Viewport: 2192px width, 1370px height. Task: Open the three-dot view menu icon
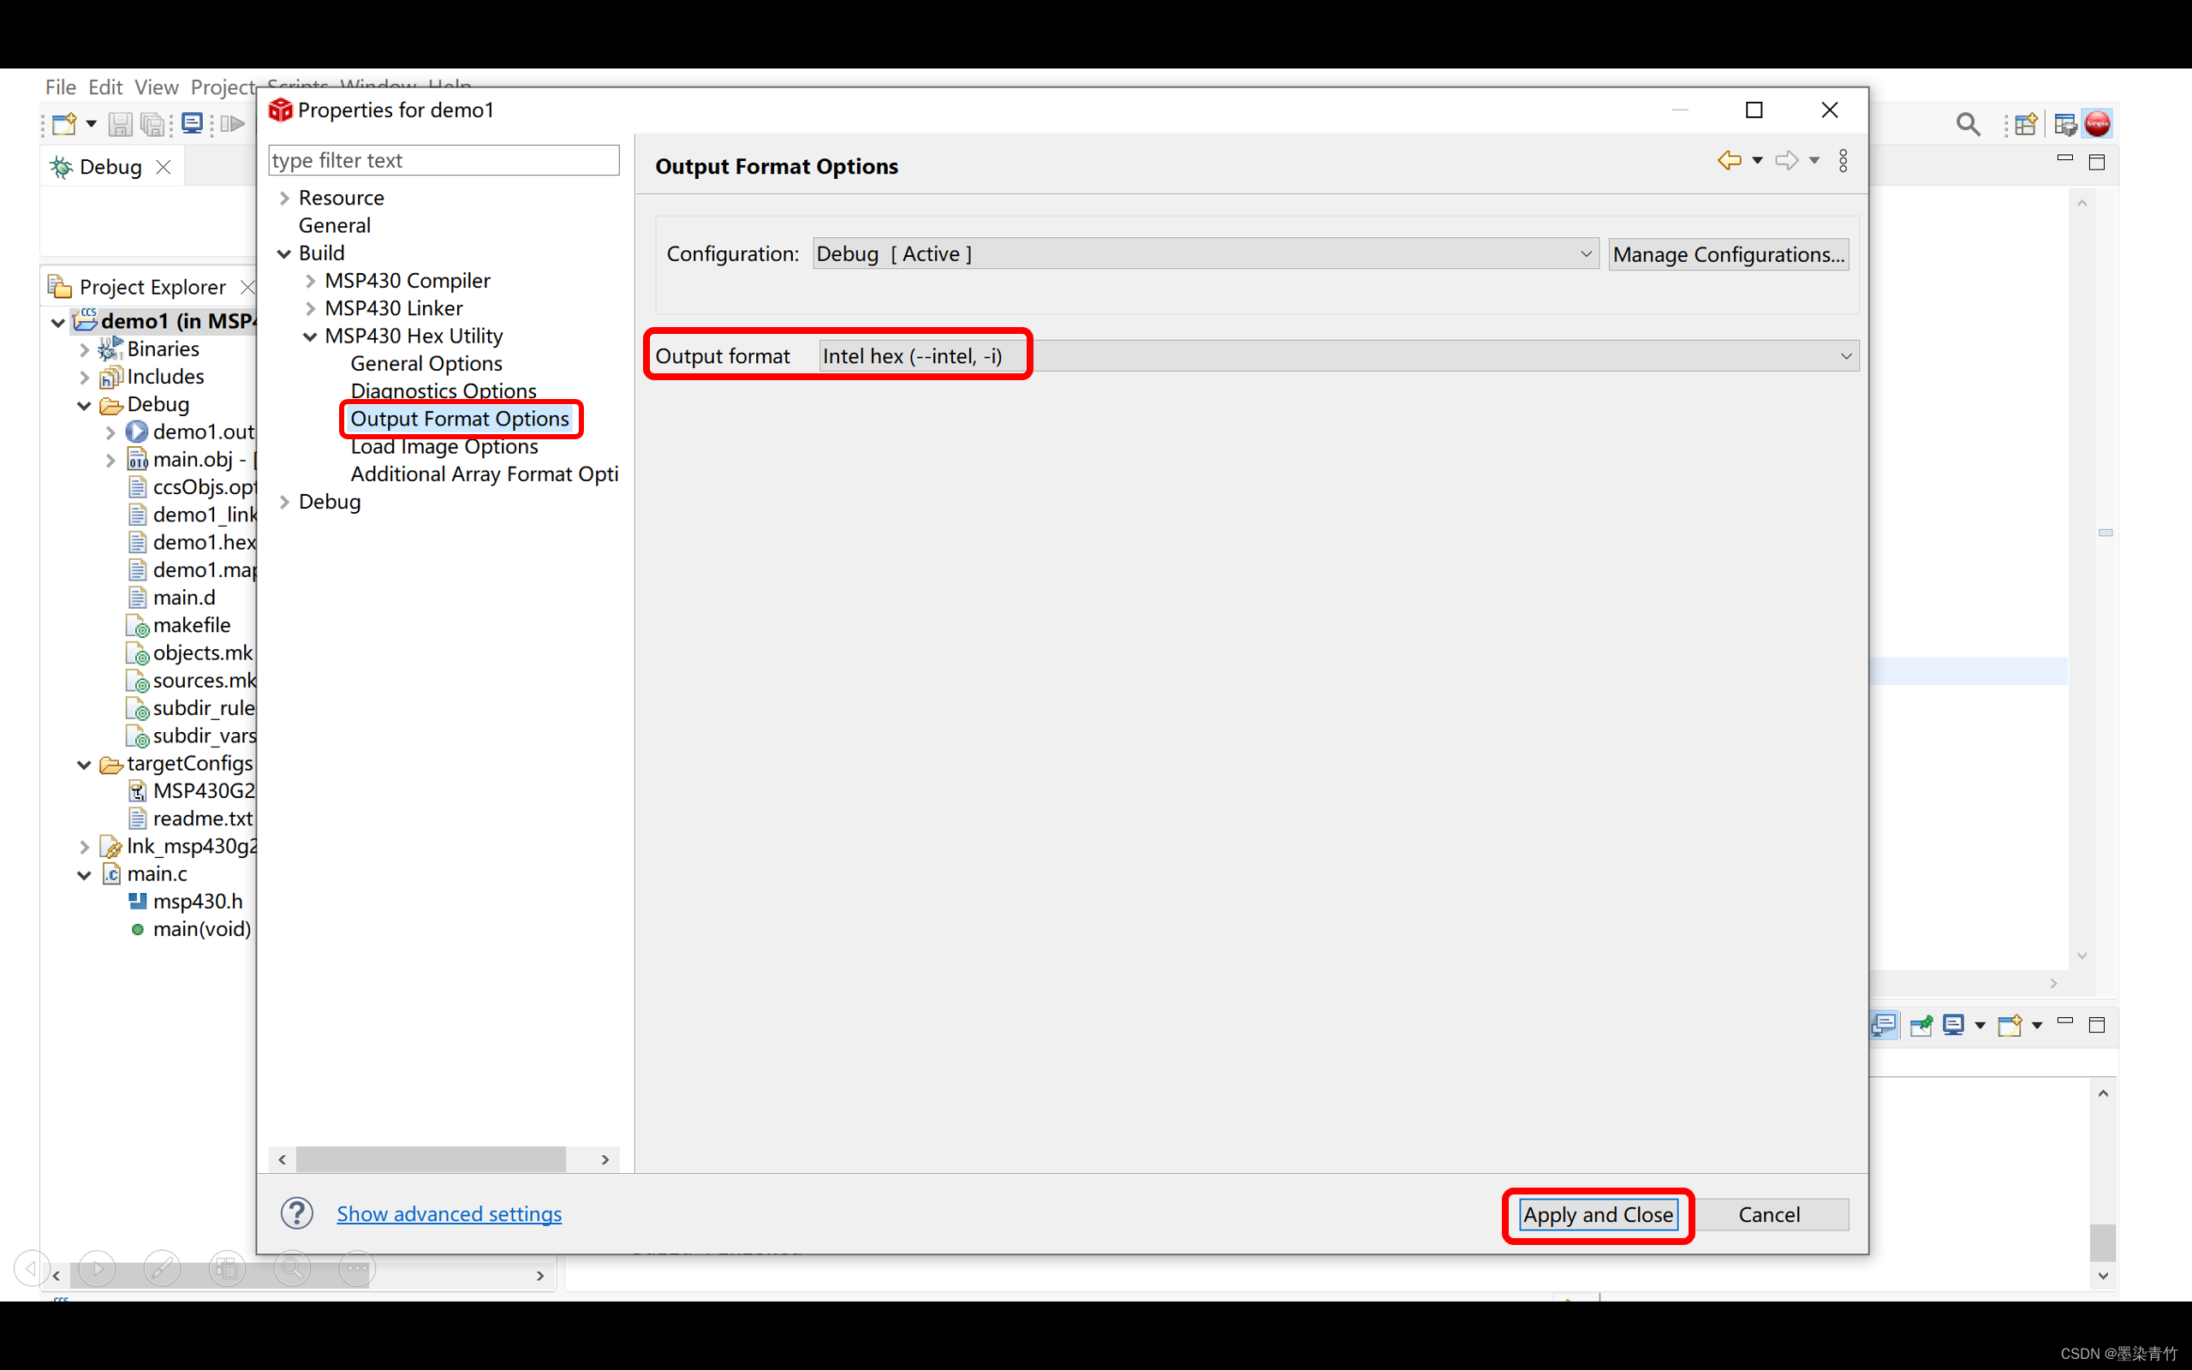(1843, 161)
